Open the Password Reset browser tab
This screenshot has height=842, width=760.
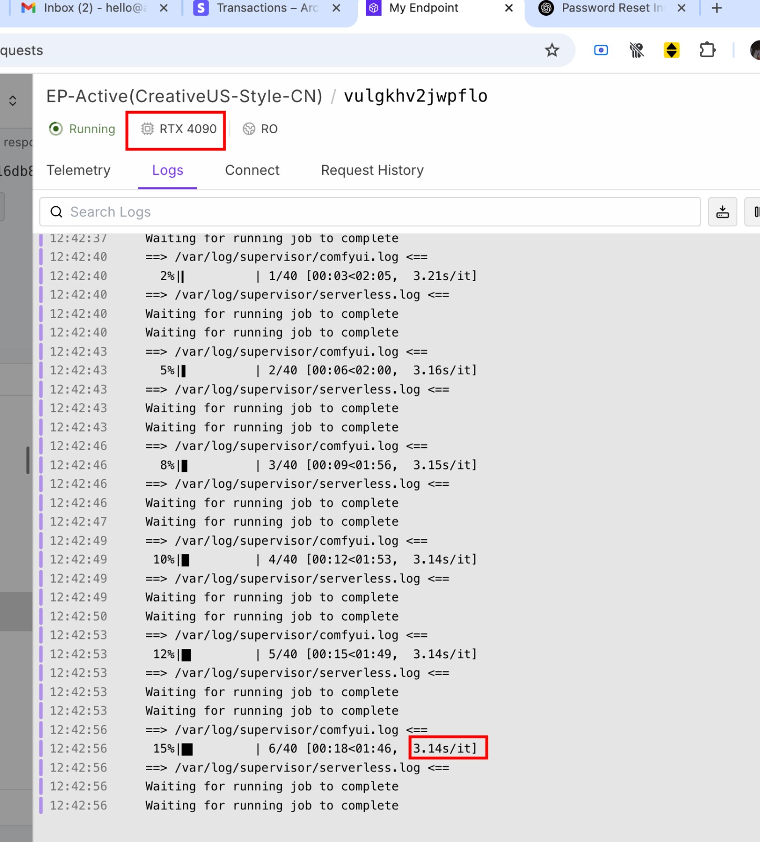click(603, 8)
